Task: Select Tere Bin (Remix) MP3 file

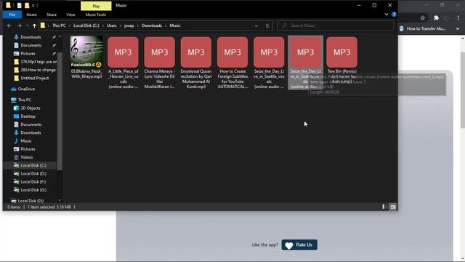Action: pyautogui.click(x=342, y=60)
